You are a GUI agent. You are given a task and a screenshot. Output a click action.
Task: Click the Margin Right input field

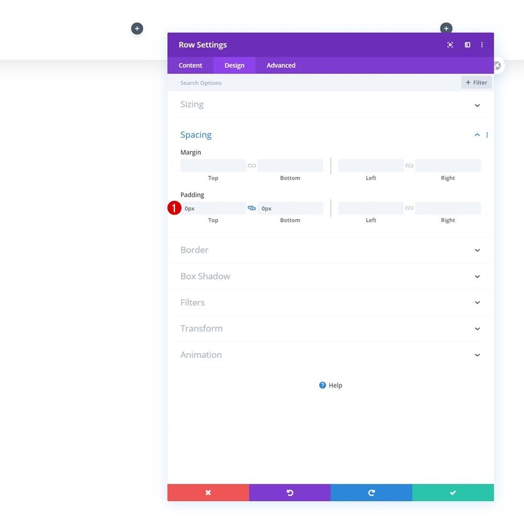point(448,165)
